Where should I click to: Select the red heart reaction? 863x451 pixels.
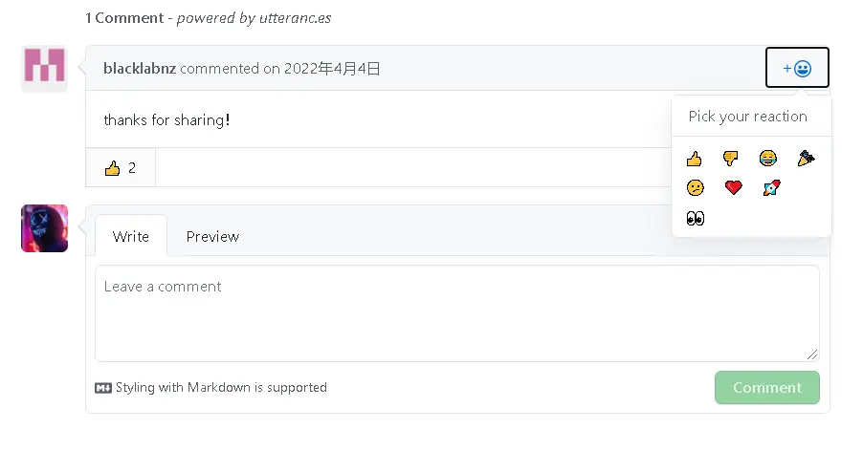733,188
